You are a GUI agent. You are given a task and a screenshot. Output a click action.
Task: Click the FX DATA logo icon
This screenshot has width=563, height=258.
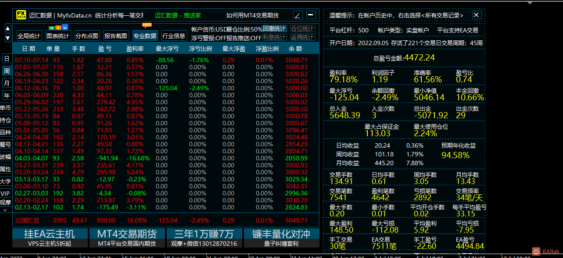coord(21,15)
